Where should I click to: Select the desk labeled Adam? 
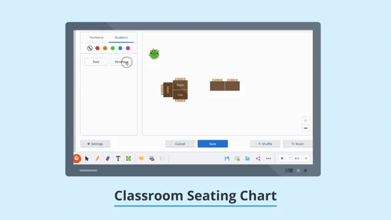[x=168, y=90]
